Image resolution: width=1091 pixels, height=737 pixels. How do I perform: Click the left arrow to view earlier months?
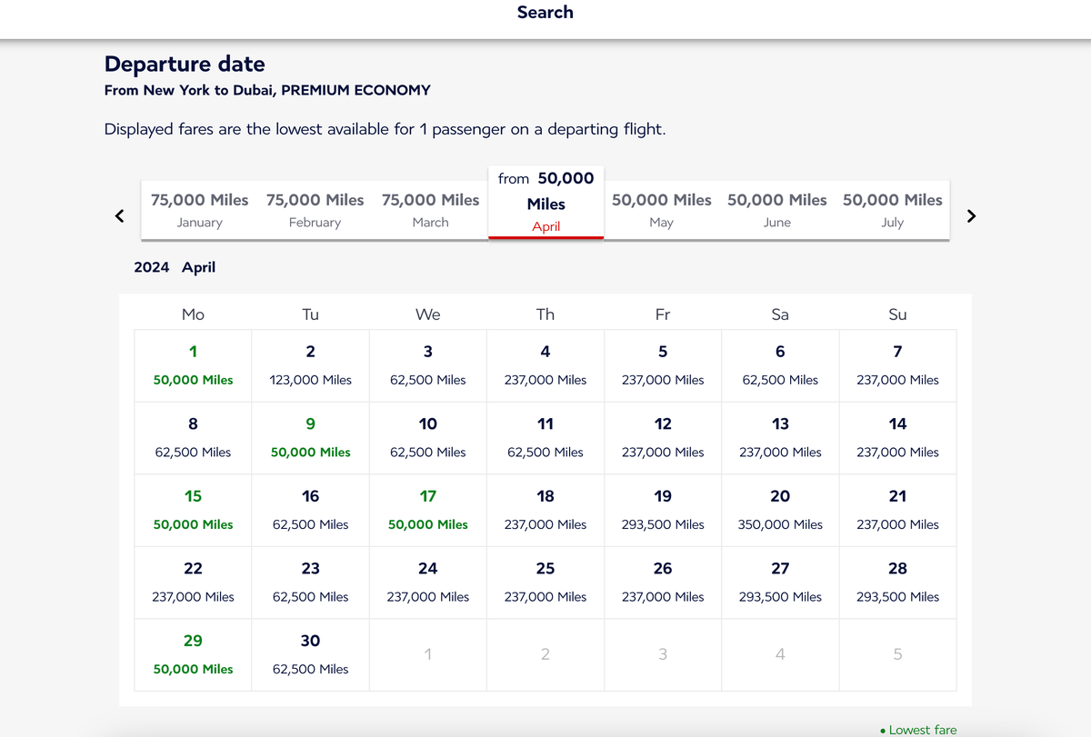[118, 215]
